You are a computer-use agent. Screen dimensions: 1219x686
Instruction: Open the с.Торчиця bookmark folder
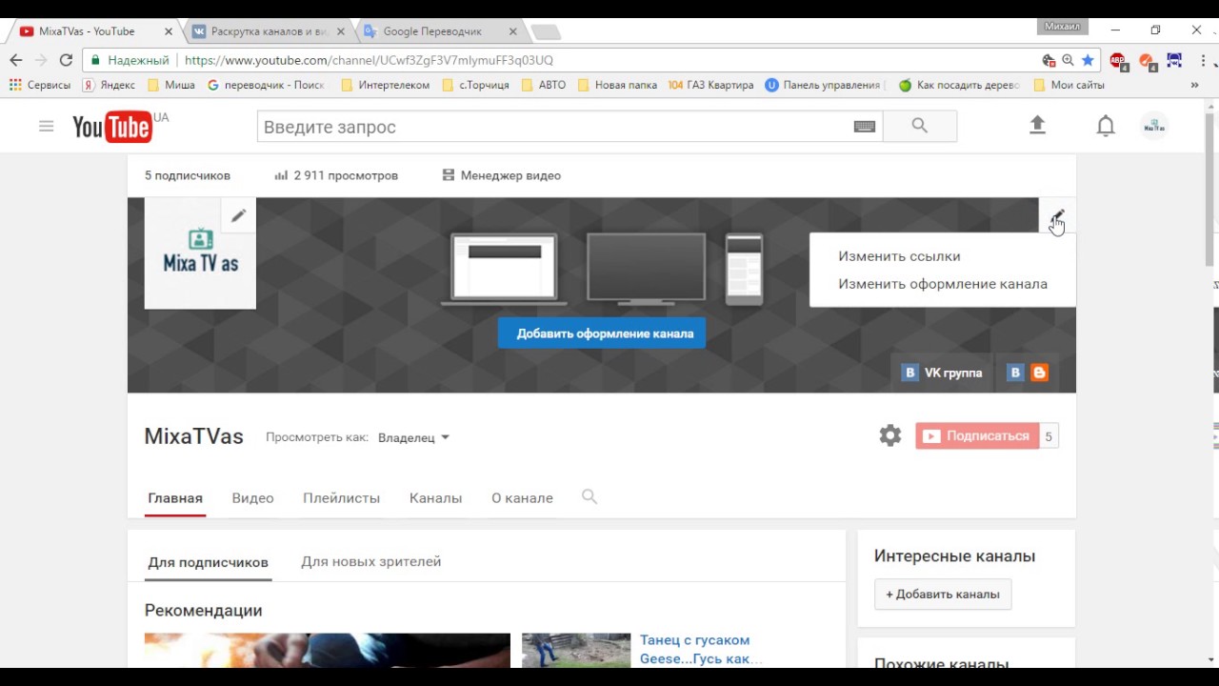pos(475,85)
